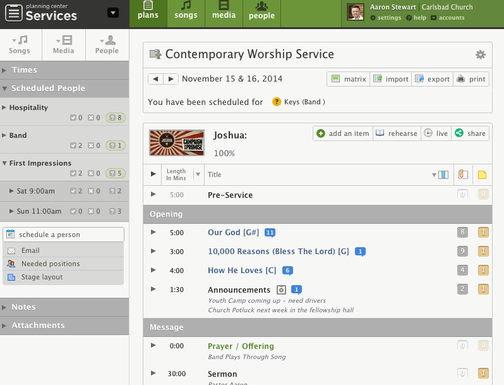Click the Needed positions link

51,264
